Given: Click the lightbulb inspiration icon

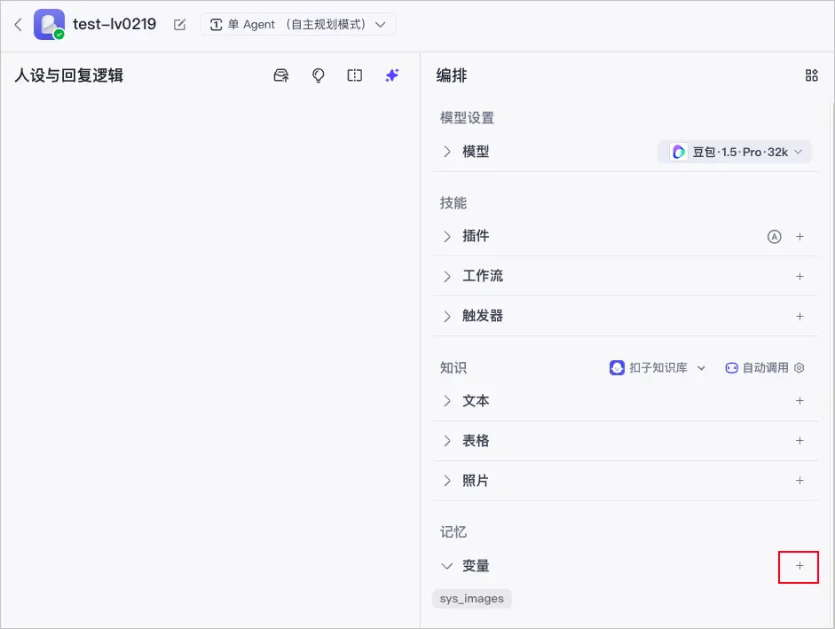Looking at the screenshot, I should [318, 75].
